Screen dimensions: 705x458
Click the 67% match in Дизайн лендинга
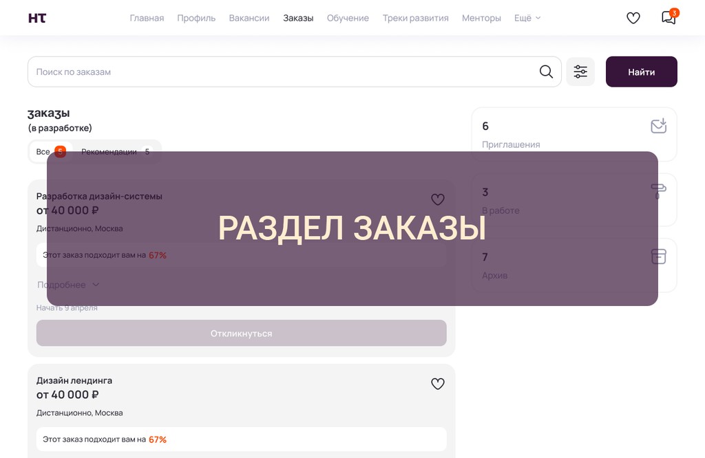(x=158, y=439)
